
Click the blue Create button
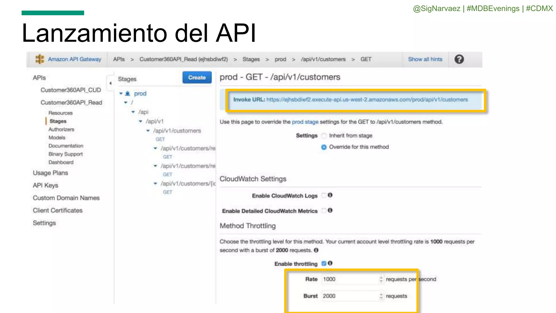197,77
